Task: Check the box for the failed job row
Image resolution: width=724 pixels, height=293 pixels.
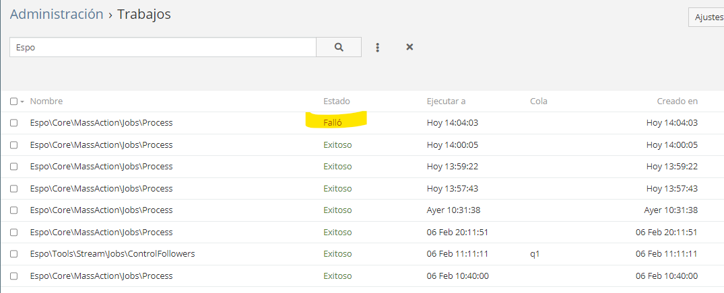Action: pyautogui.click(x=13, y=123)
